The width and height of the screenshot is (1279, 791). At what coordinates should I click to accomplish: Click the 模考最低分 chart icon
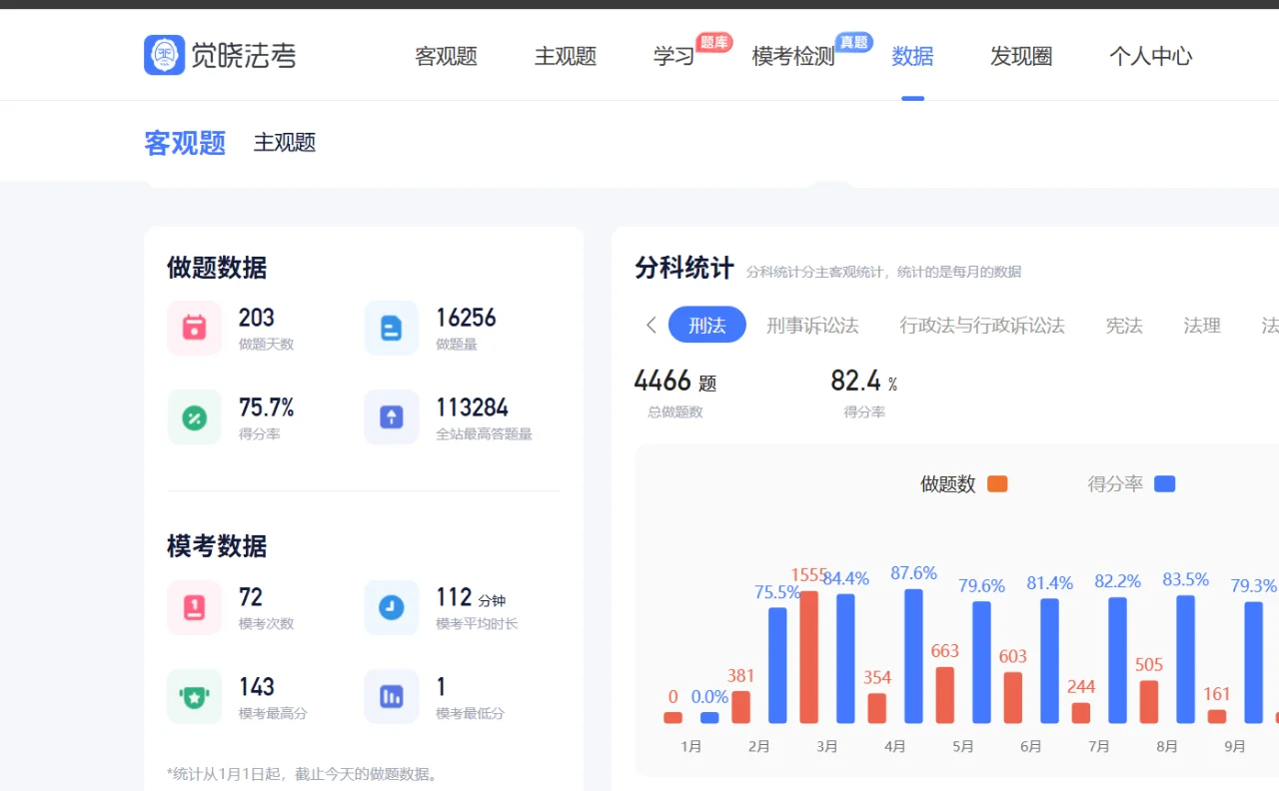point(392,696)
